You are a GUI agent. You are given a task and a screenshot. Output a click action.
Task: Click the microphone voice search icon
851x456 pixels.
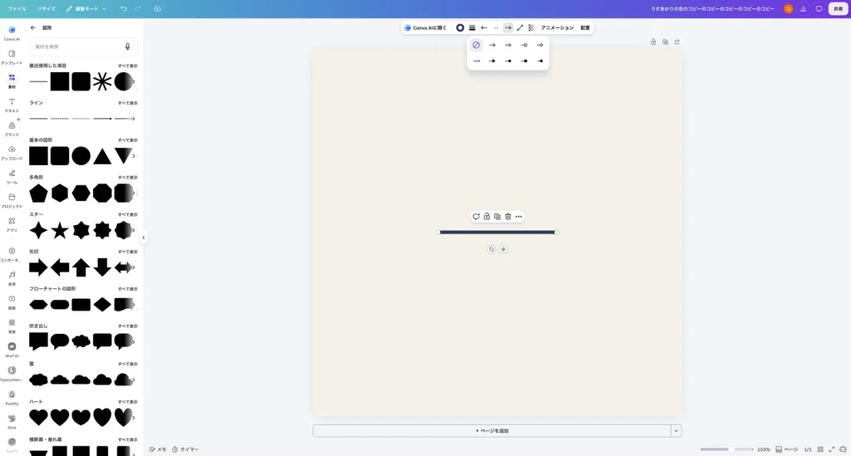click(127, 47)
